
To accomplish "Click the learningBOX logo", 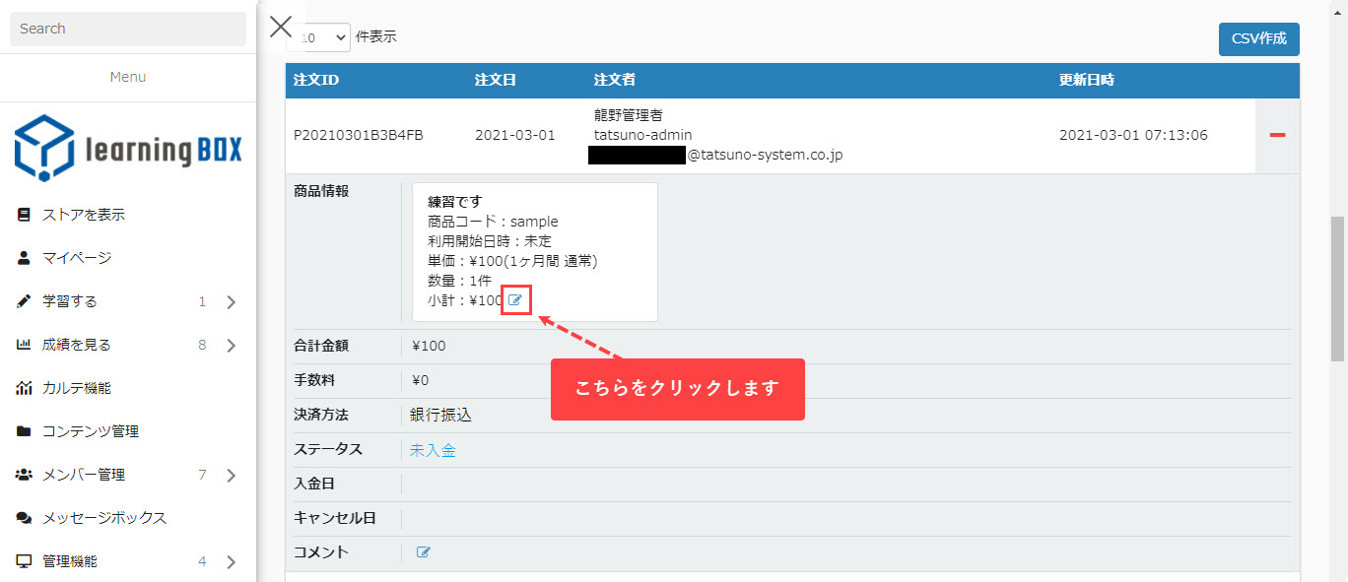I will click(x=128, y=149).
